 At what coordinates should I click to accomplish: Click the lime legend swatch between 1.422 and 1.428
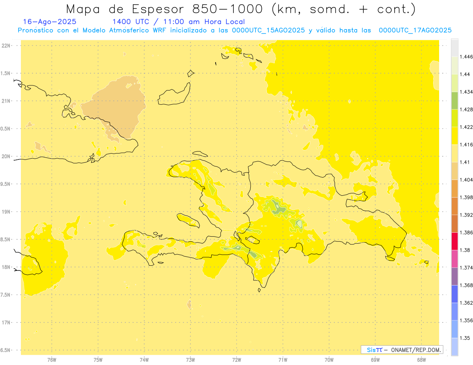(454, 118)
